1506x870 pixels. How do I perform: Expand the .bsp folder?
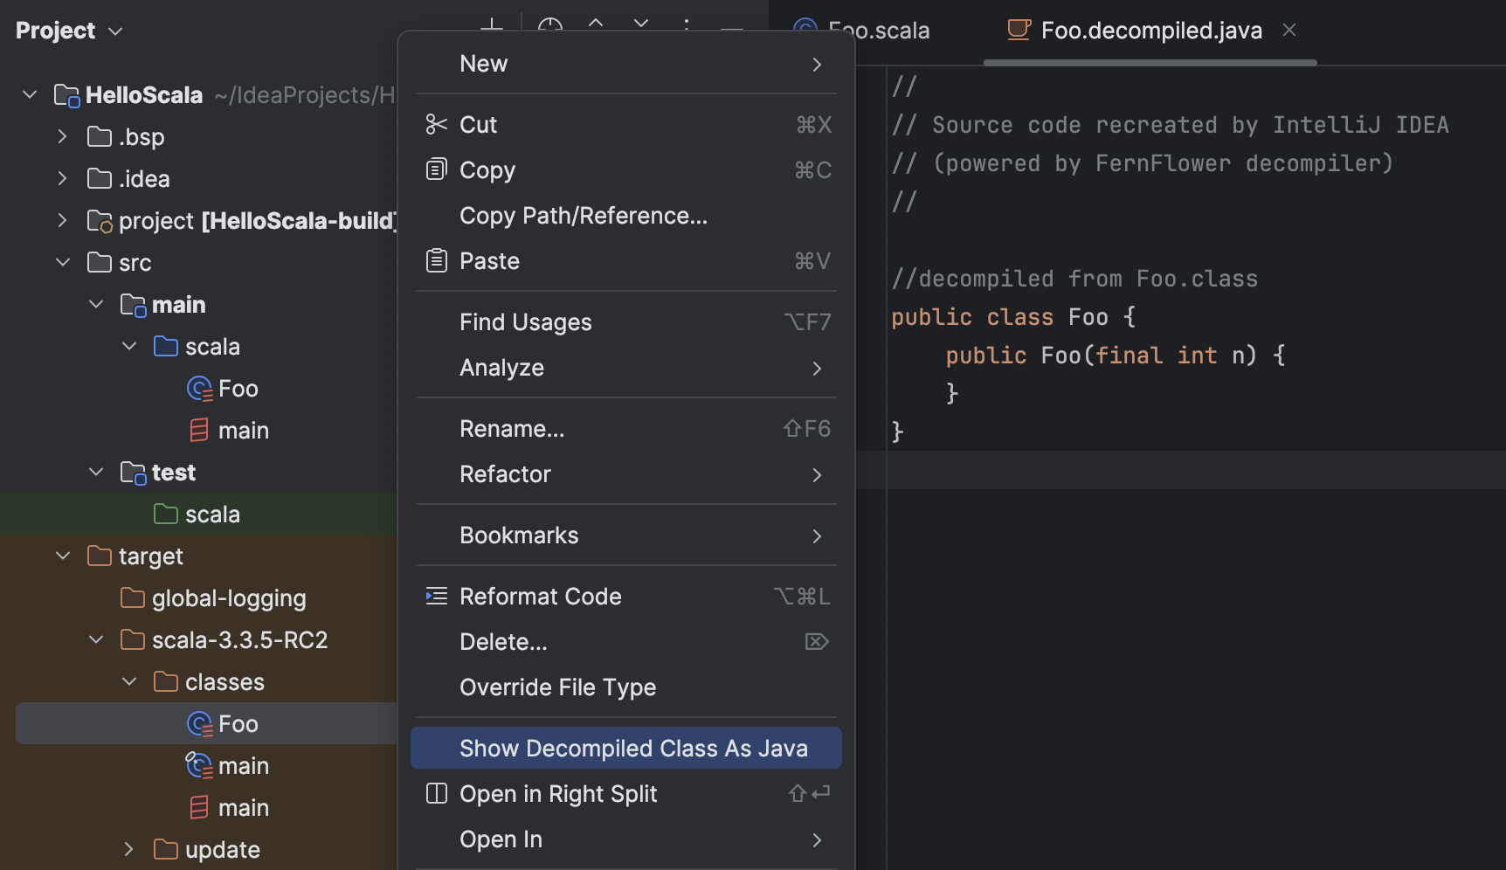[x=62, y=136]
